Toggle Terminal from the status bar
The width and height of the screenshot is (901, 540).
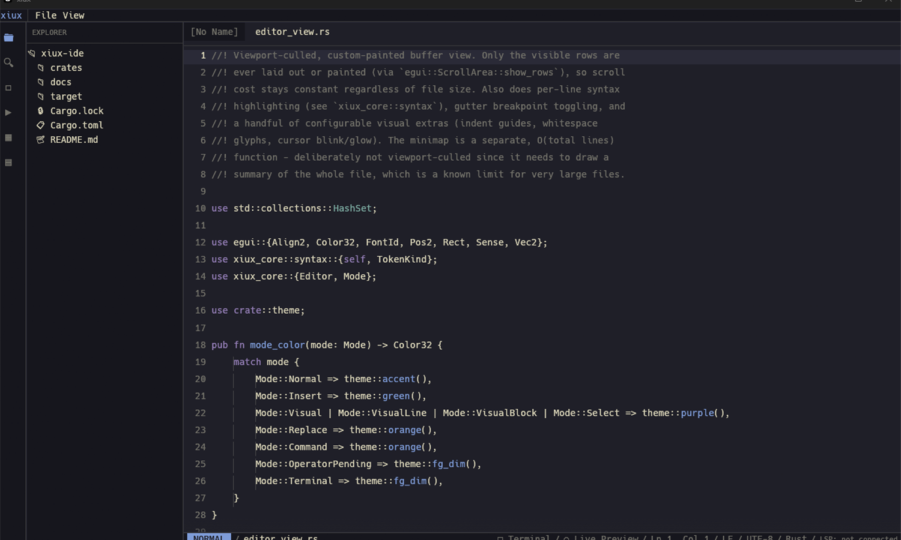523,537
